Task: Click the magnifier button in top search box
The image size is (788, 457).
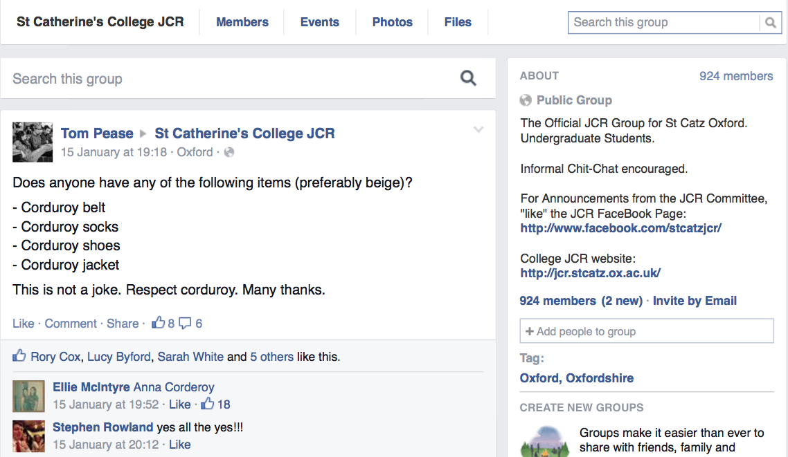Action: coord(770,23)
